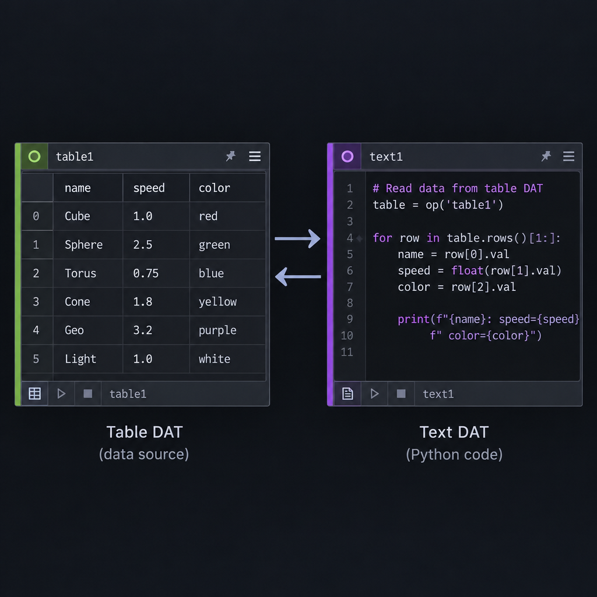This screenshot has width=597, height=597.
Task: Select row index 2 in table1
Action: (37, 273)
